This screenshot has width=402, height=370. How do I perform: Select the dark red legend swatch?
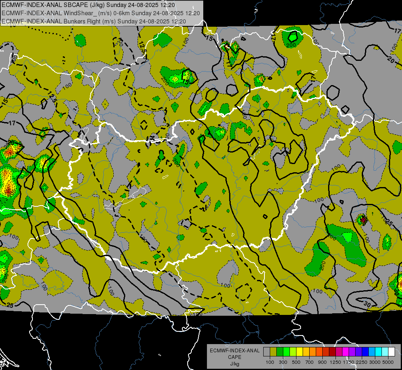[333, 352]
